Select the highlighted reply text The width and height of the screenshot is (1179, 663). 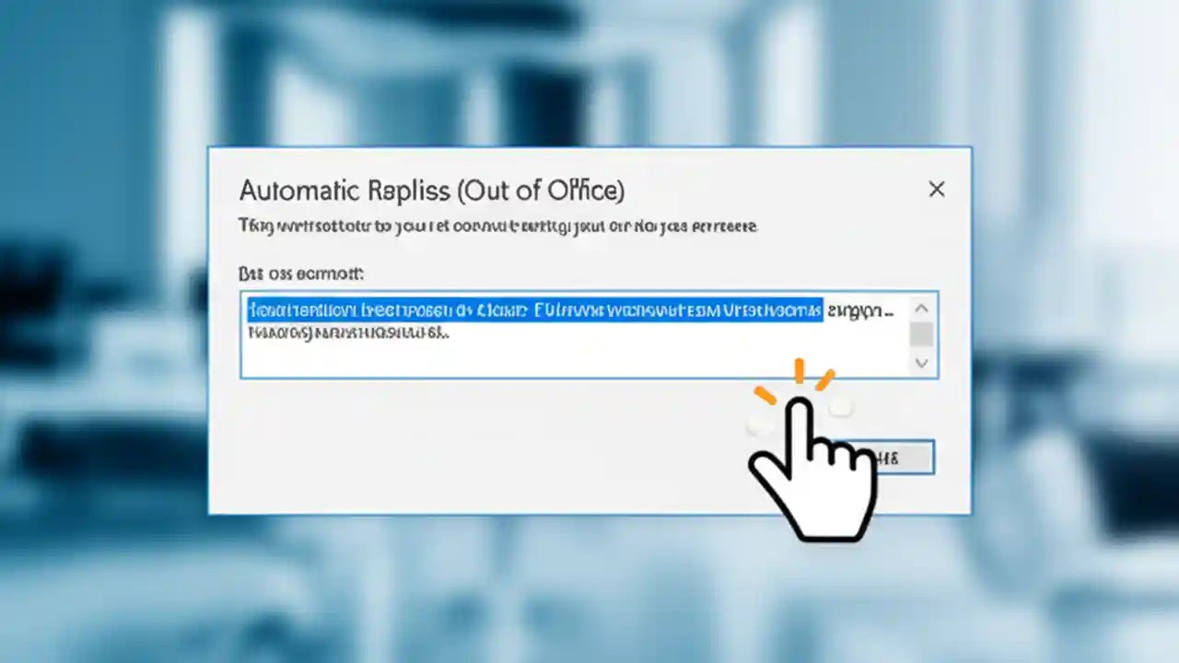[x=532, y=310]
